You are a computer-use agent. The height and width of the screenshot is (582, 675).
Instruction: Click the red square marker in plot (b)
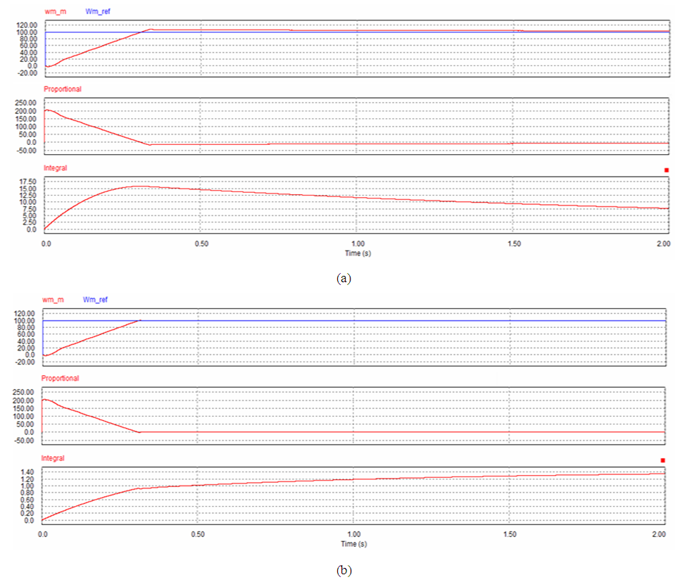tap(662, 460)
